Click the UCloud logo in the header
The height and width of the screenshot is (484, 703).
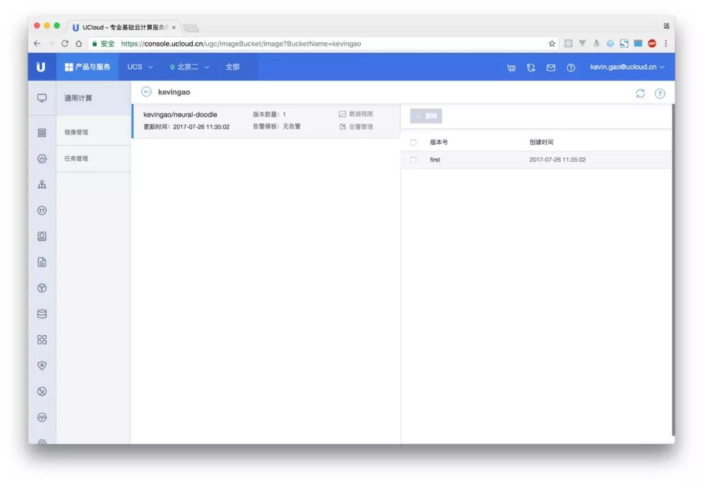[41, 67]
